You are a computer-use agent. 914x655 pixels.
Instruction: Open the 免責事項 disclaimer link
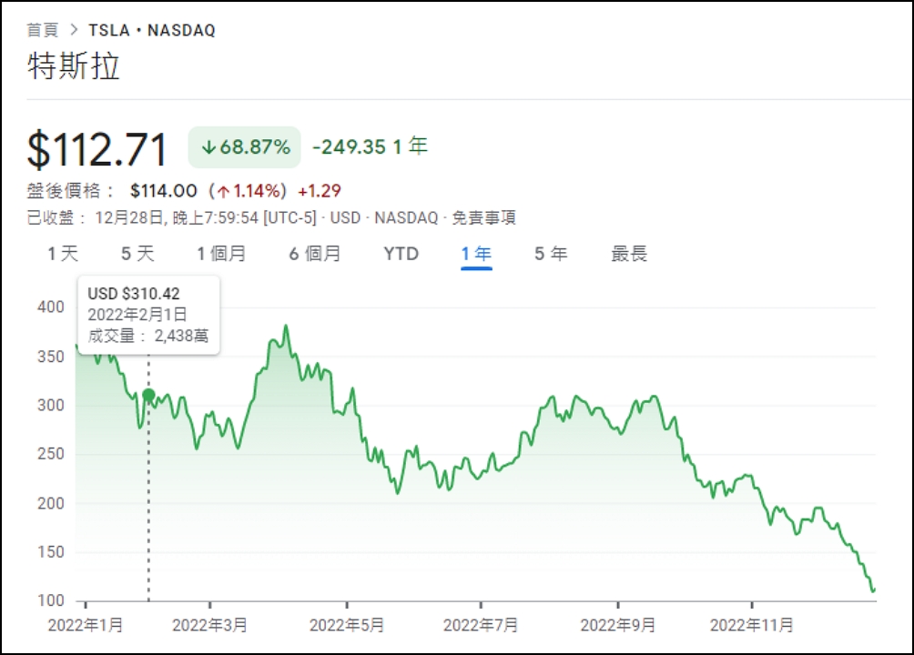click(x=483, y=218)
